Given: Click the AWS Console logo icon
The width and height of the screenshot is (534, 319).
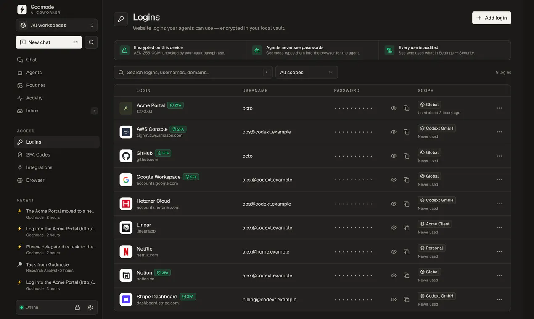Looking at the screenshot, I should [x=126, y=132].
